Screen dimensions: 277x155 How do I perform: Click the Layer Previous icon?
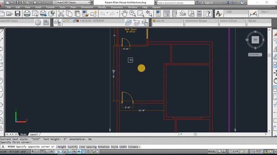137,22
